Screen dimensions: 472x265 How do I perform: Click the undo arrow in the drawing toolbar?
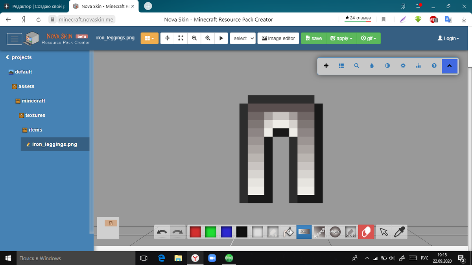pos(162,232)
